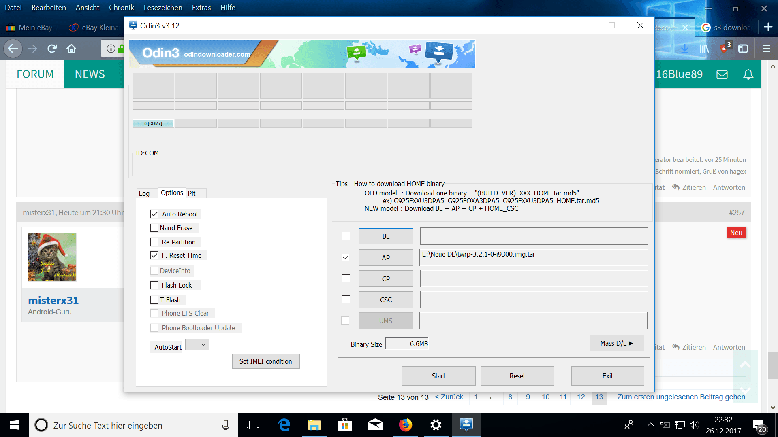Click the Cortana circle icon
This screenshot has height=437, width=778.
click(x=41, y=425)
